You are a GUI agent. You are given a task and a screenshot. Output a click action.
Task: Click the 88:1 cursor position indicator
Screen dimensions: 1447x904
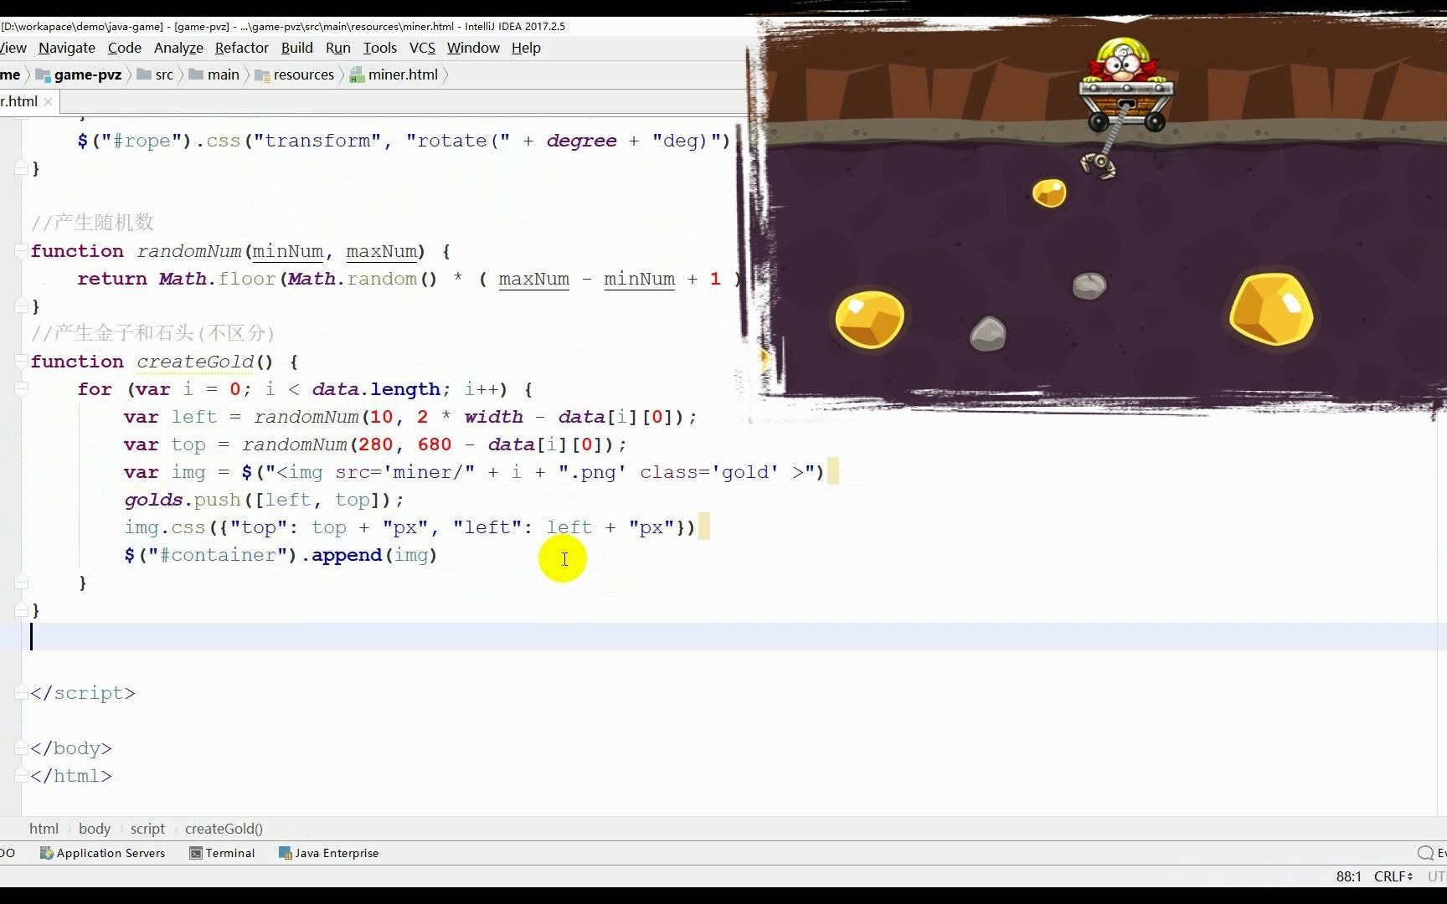(x=1348, y=876)
